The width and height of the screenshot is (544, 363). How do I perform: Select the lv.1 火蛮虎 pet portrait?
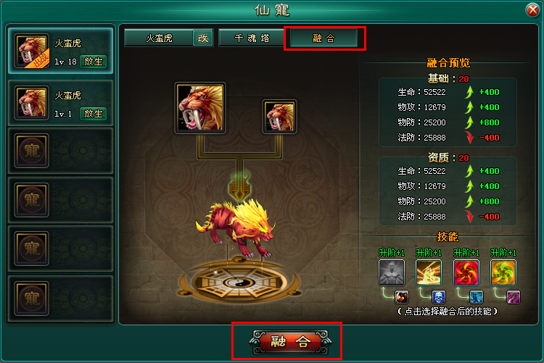point(32,103)
